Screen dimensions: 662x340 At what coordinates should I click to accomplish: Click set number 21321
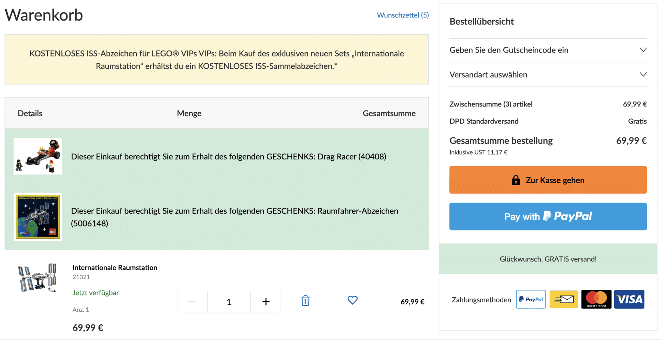81,277
